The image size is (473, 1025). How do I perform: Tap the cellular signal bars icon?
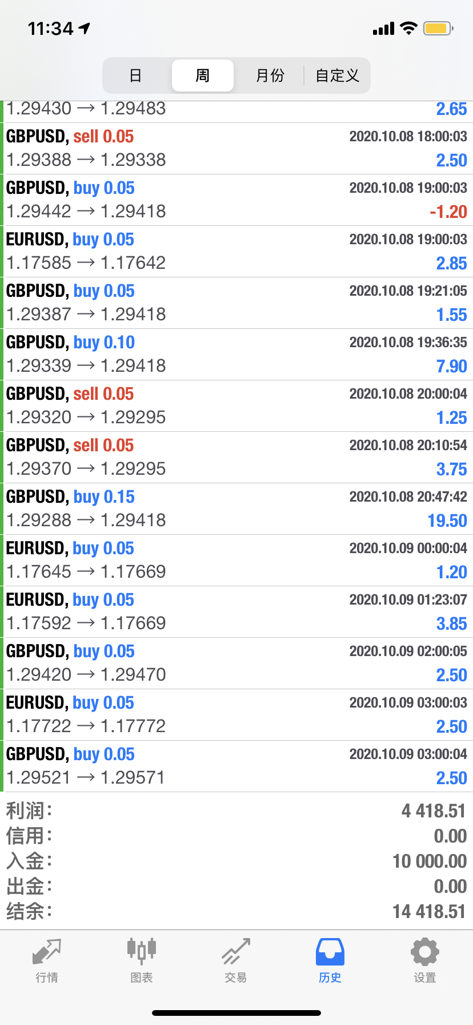383,29
